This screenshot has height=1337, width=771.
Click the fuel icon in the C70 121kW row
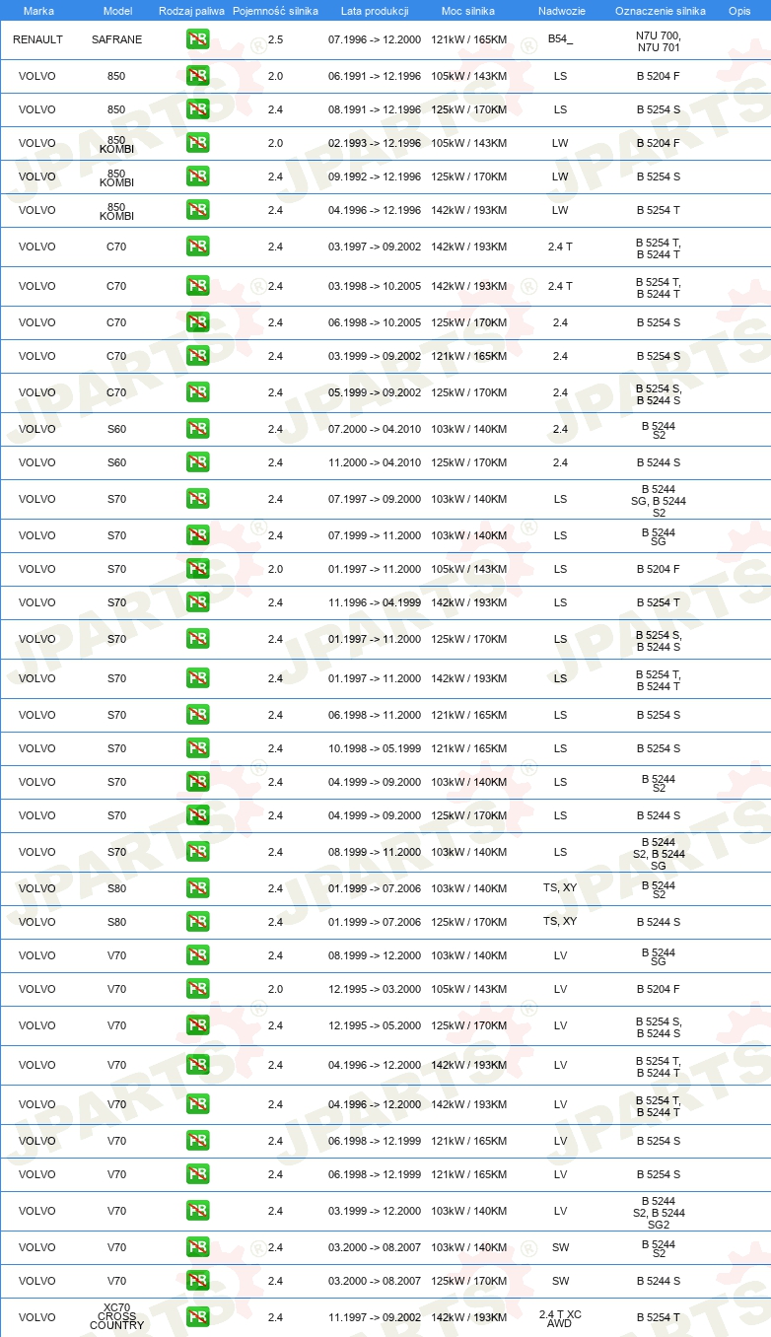pyautogui.click(x=197, y=356)
